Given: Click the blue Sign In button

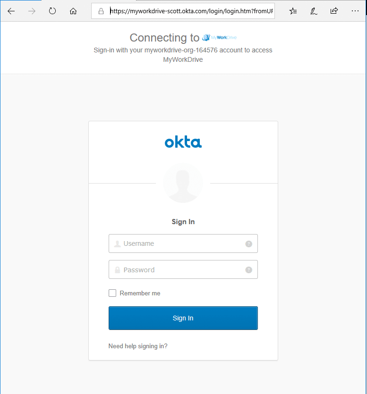Looking at the screenshot, I should 183,318.
